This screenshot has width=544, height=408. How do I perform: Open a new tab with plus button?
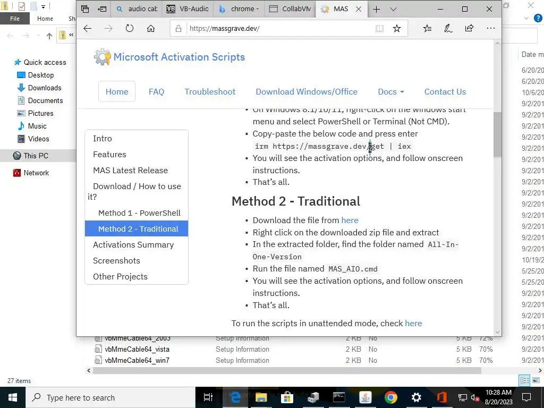[377, 9]
